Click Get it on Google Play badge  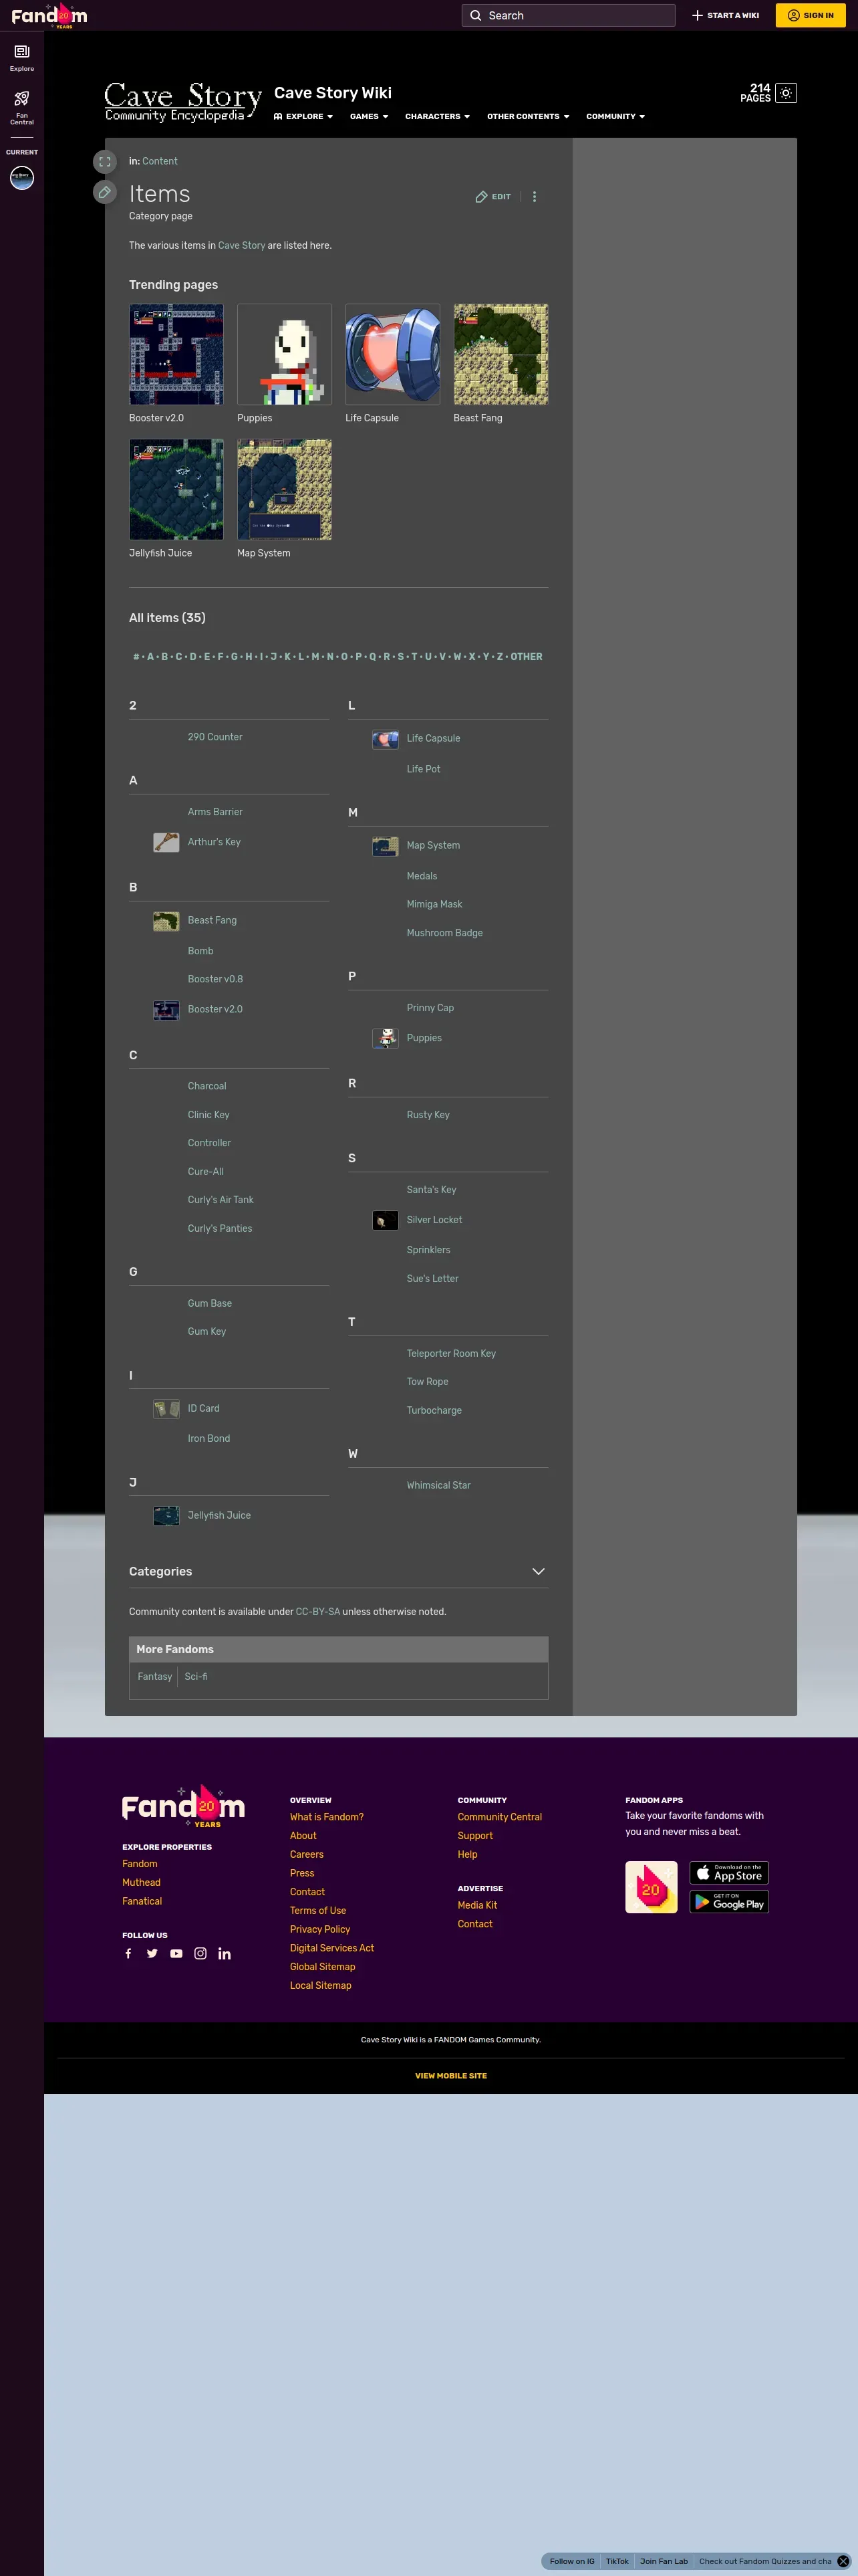click(x=729, y=1901)
